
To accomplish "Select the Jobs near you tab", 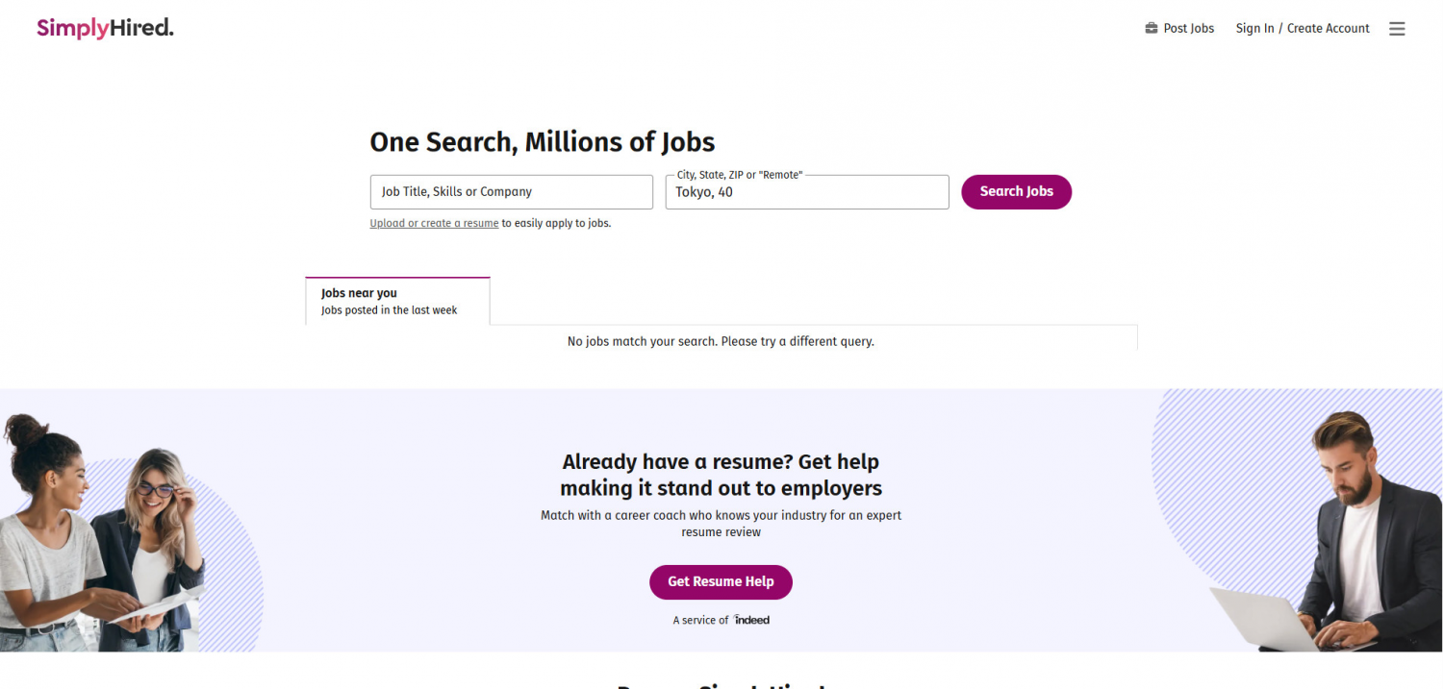I will [x=397, y=301].
